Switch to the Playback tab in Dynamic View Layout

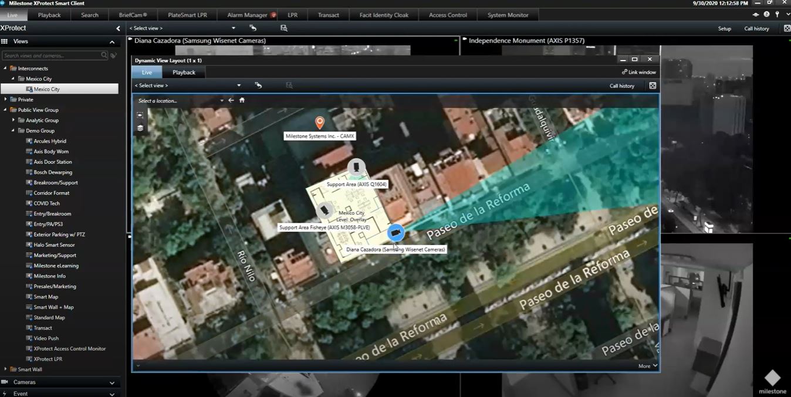pos(183,72)
